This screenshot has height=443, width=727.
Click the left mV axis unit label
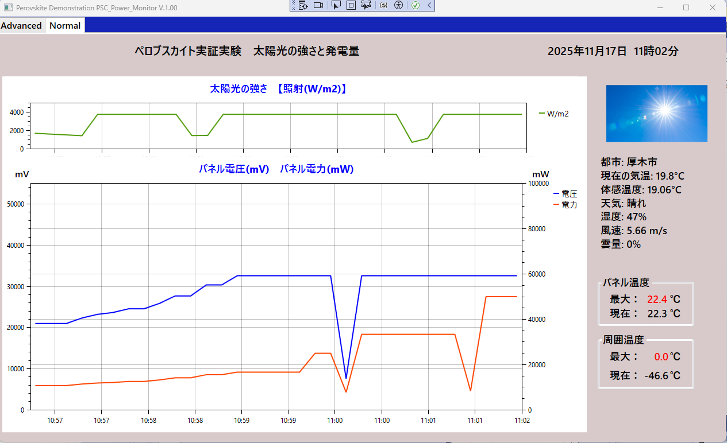click(x=22, y=174)
